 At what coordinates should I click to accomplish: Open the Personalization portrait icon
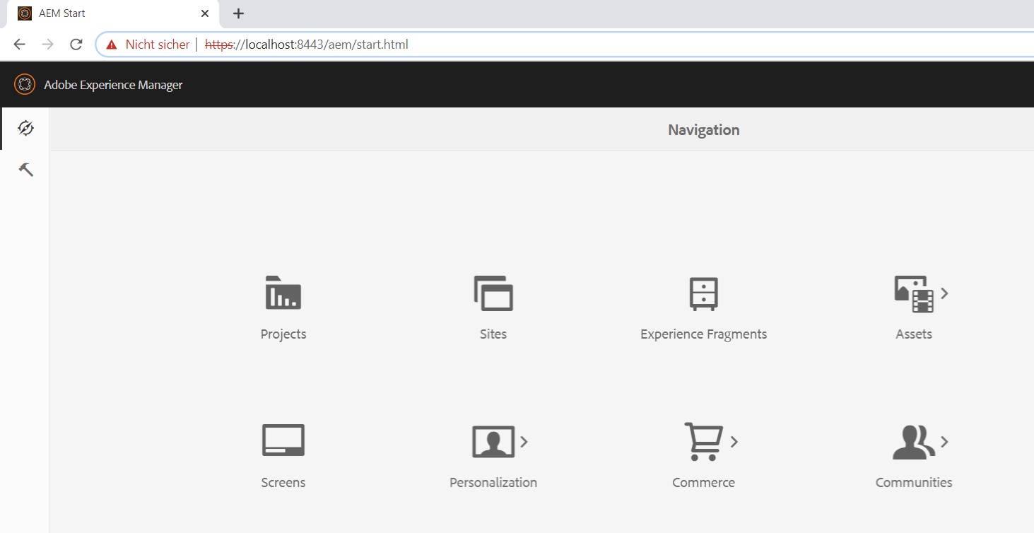(493, 442)
